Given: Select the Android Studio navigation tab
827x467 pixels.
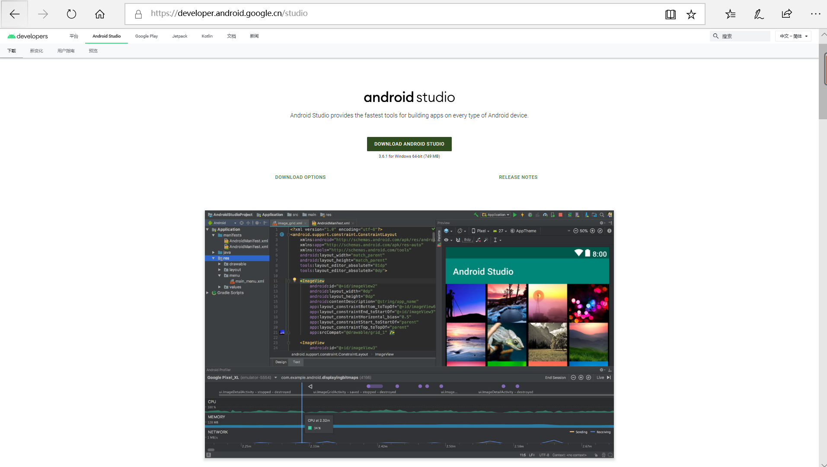Looking at the screenshot, I should [106, 36].
